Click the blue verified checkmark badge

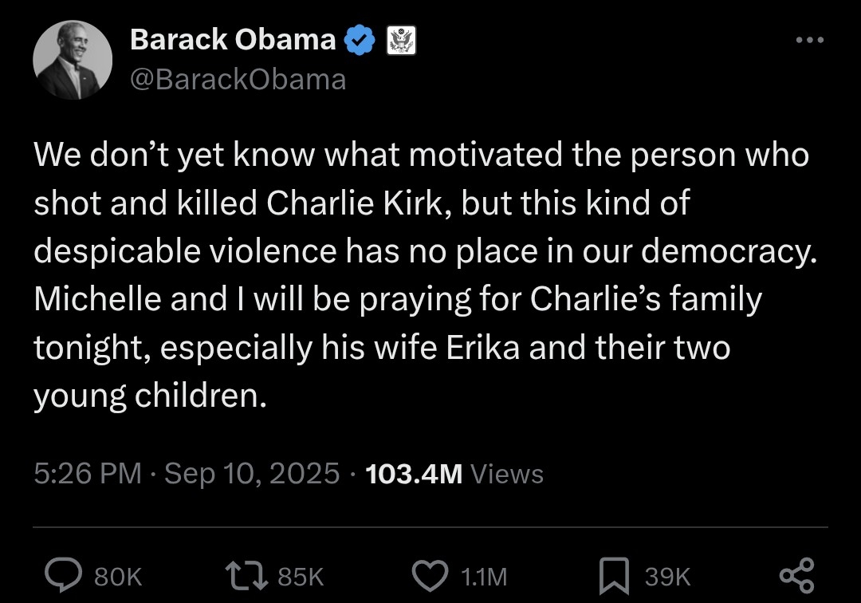[361, 40]
